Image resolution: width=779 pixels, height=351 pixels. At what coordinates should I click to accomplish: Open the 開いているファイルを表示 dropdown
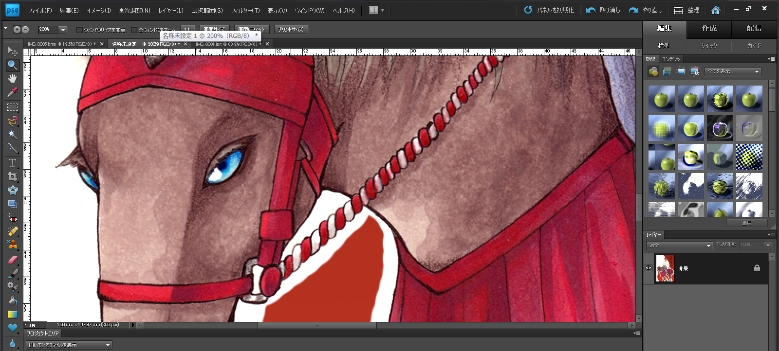pyautogui.click(x=69, y=345)
